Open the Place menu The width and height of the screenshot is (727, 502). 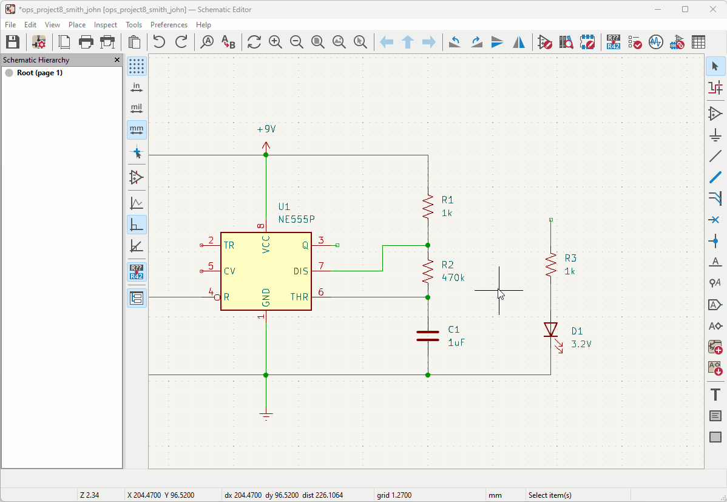click(x=77, y=25)
